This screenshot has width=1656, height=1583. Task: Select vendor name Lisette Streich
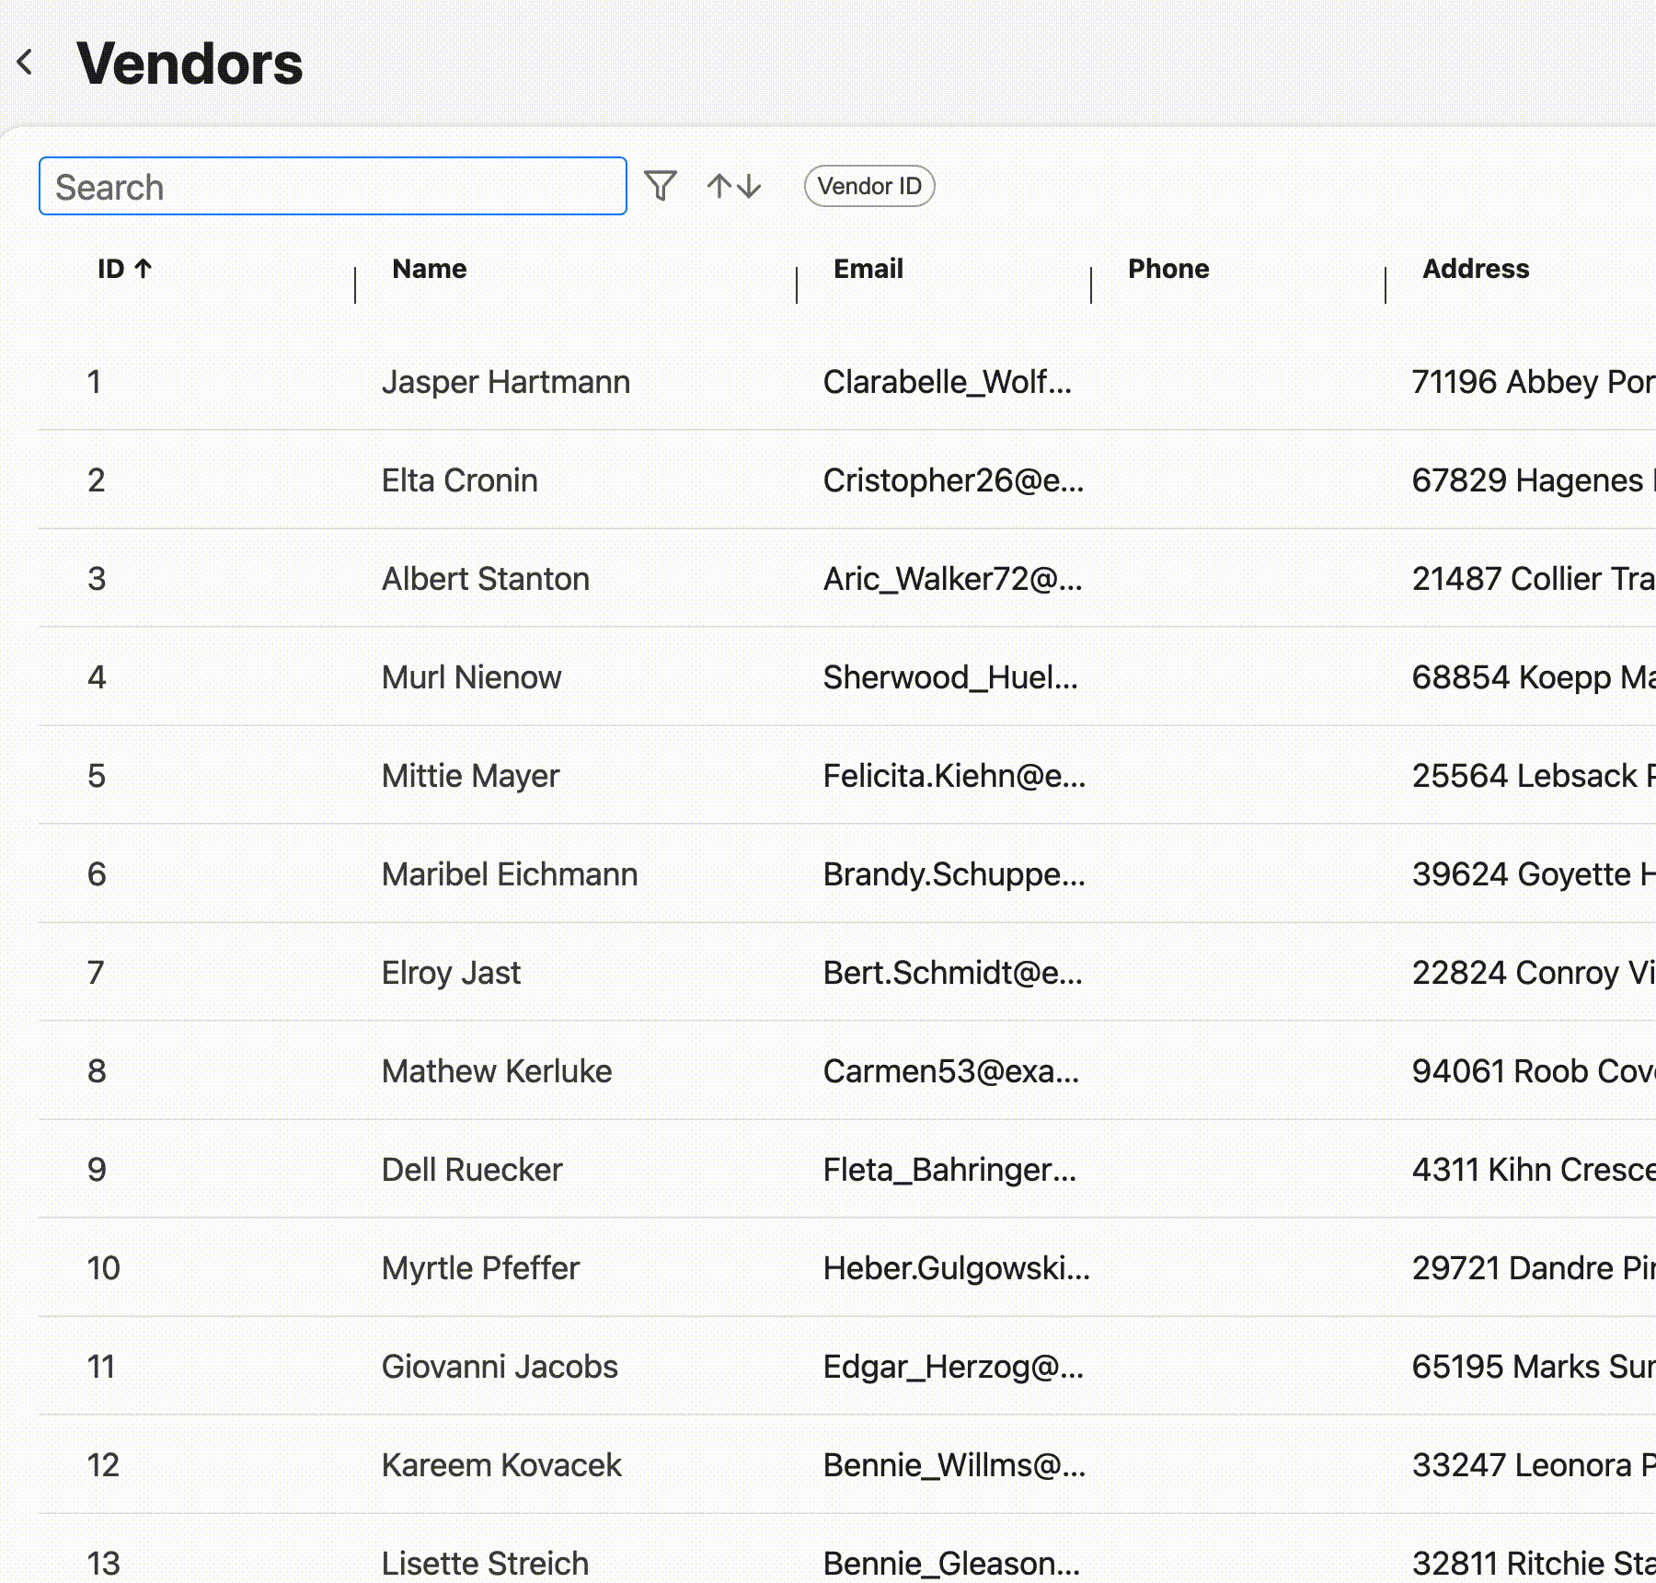(x=485, y=1564)
